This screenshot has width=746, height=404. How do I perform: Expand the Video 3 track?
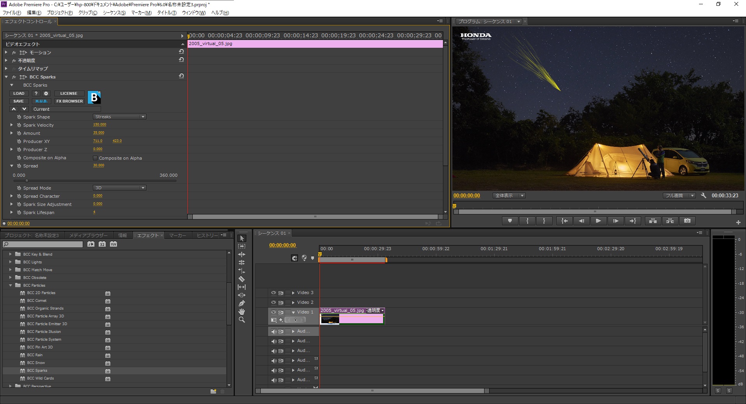point(293,293)
